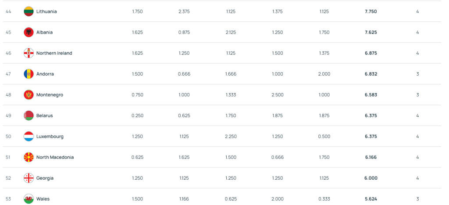This screenshot has width=449, height=205.
Task: Click Belarus's 0.250 season value
Action: pyautogui.click(x=137, y=116)
